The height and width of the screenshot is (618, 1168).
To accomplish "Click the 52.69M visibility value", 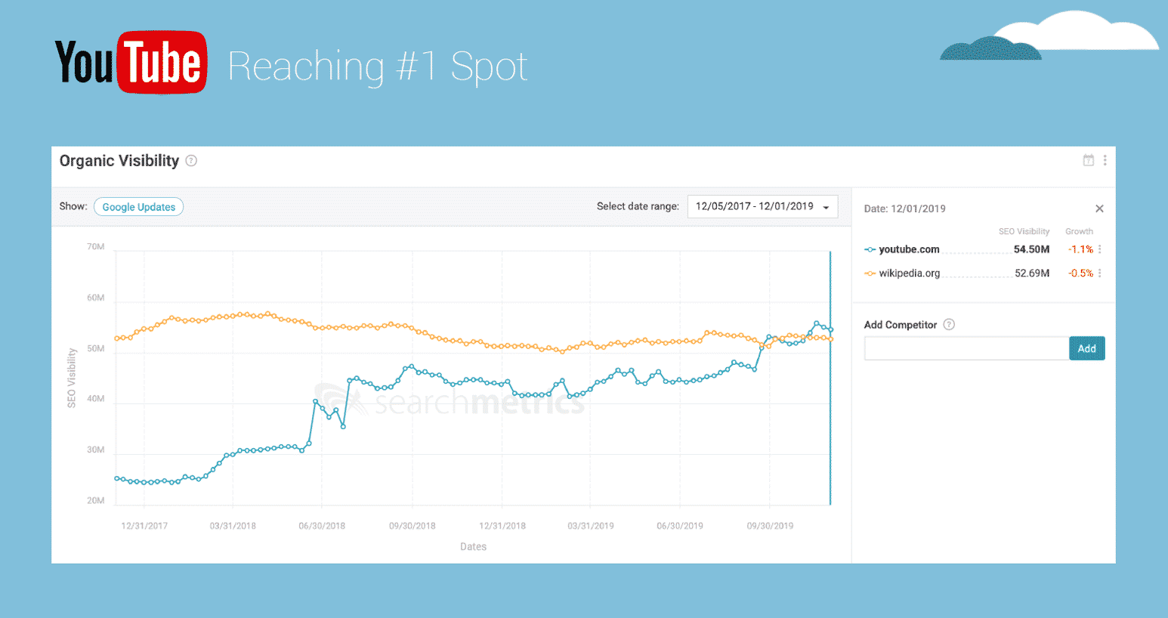I will tap(1032, 273).
